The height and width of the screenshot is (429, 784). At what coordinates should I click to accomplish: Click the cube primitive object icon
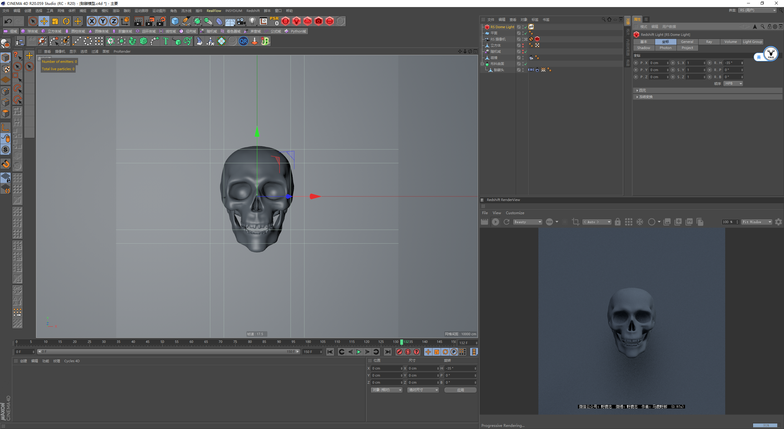click(x=175, y=21)
